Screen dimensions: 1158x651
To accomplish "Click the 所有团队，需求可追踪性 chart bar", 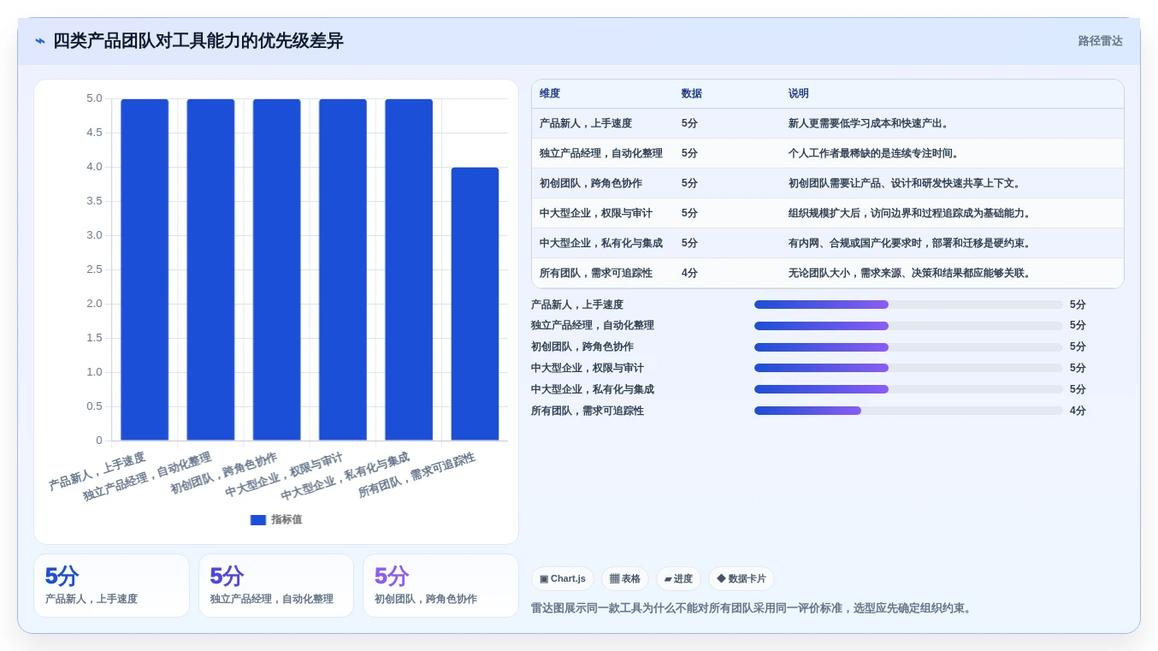I will tap(475, 304).
